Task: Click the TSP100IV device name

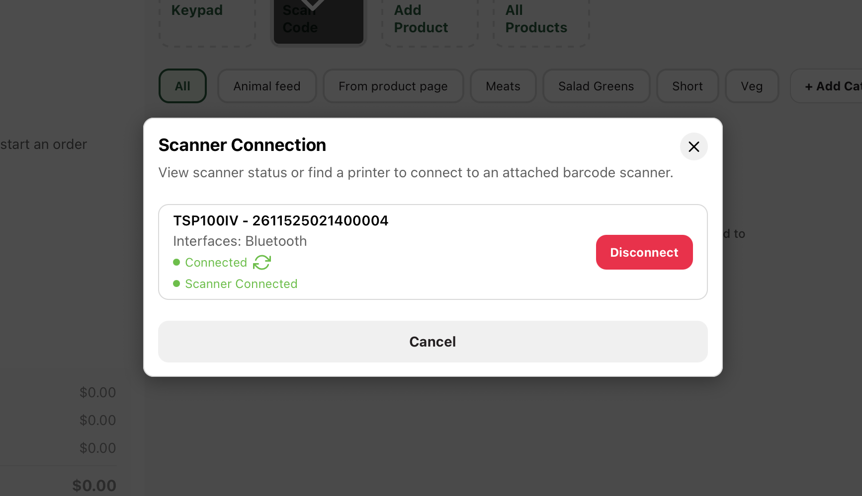Action: [280, 220]
